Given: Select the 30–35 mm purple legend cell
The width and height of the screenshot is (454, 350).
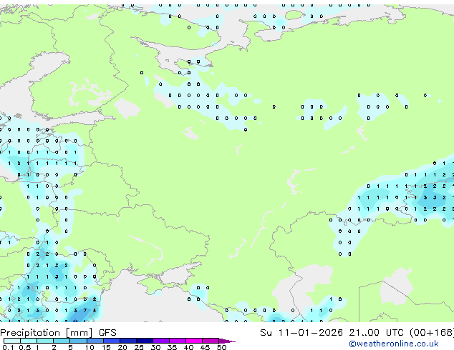Looking at the screenshot, I should pyautogui.click(x=161, y=341).
